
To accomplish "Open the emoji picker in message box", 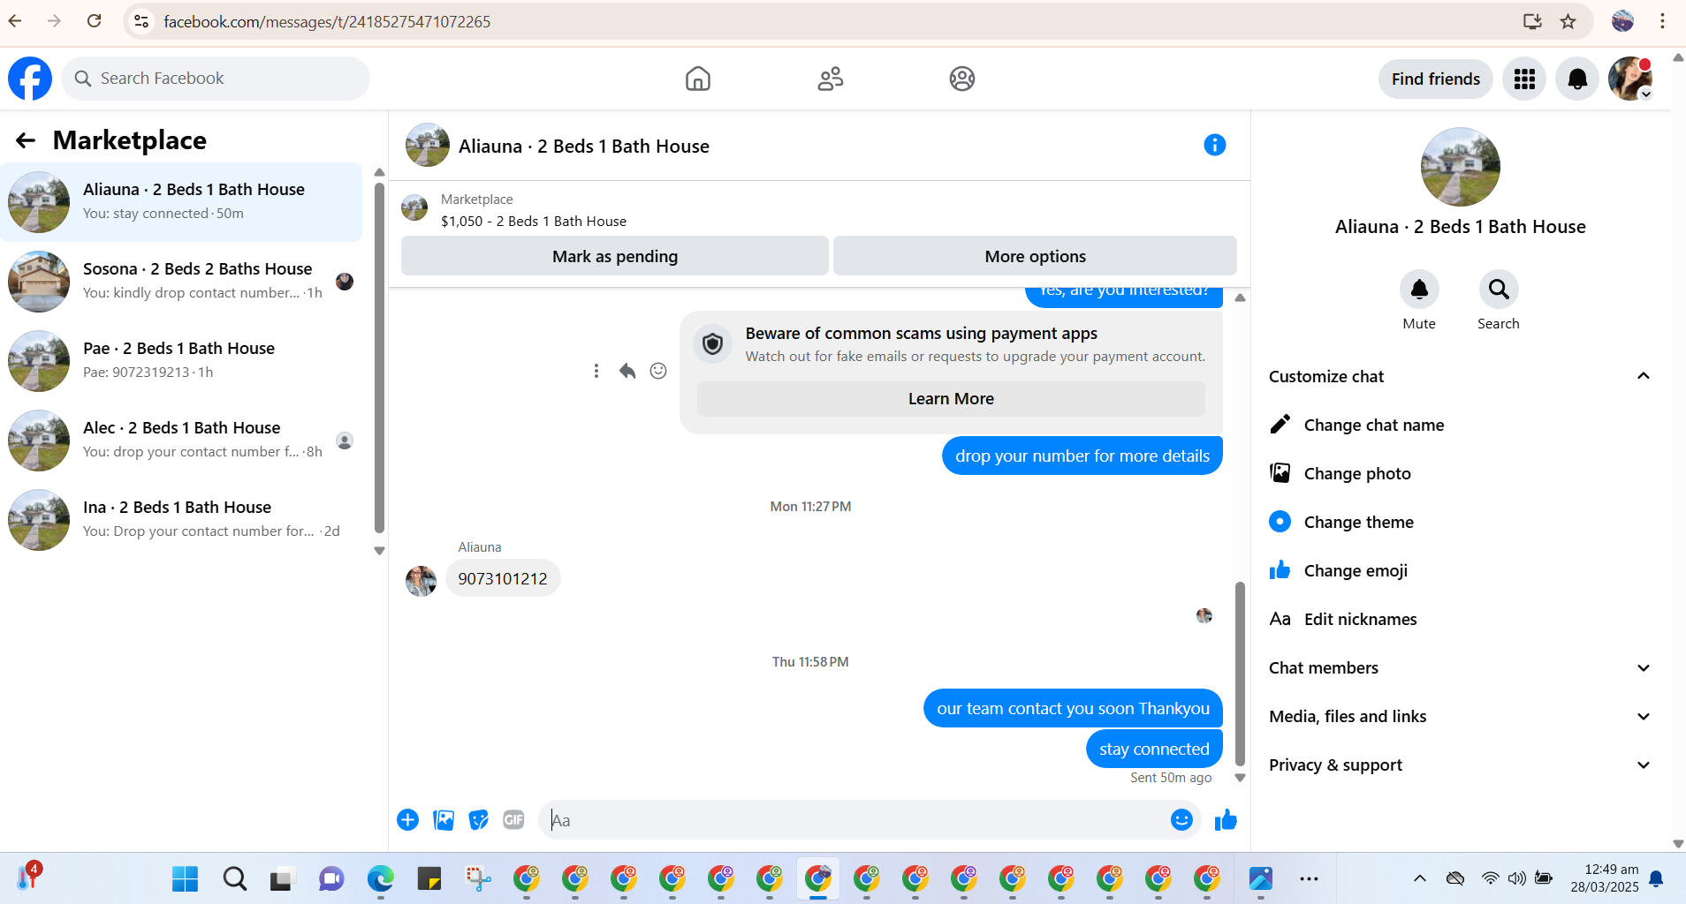I will pos(1181,820).
